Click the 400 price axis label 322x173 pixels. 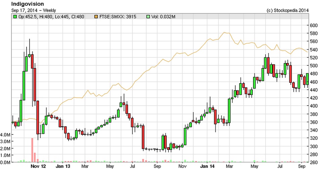coord(314,106)
